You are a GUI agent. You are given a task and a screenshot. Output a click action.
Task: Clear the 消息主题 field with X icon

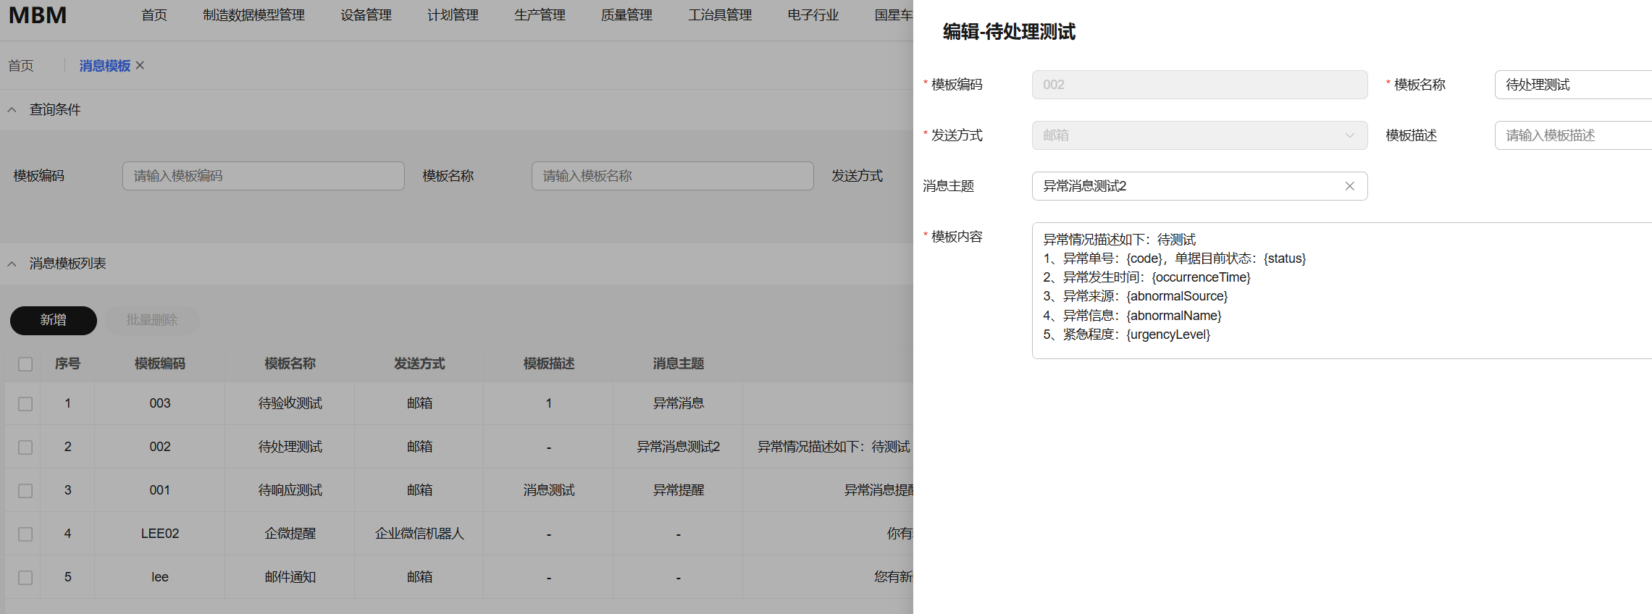[x=1349, y=186]
